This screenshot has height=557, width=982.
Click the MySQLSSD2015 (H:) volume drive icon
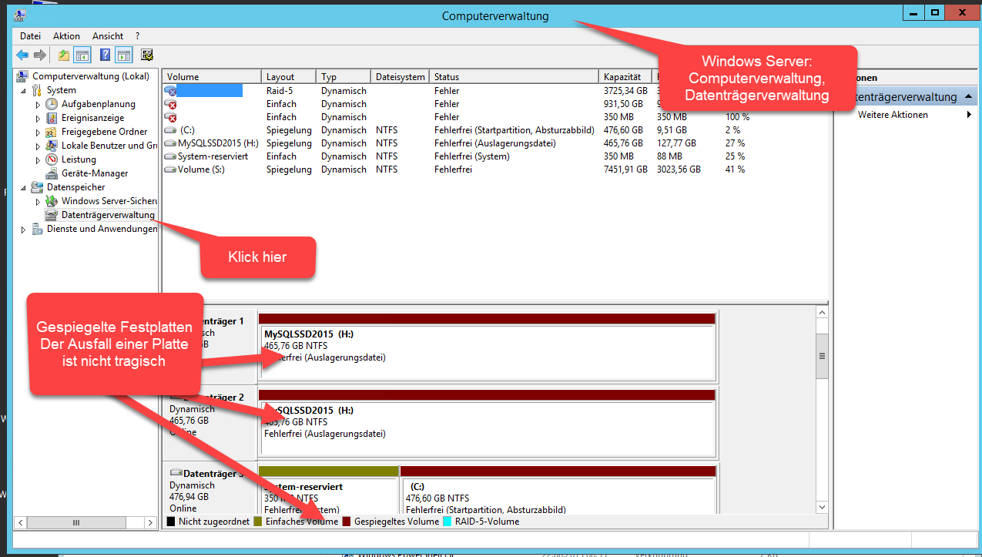click(171, 143)
